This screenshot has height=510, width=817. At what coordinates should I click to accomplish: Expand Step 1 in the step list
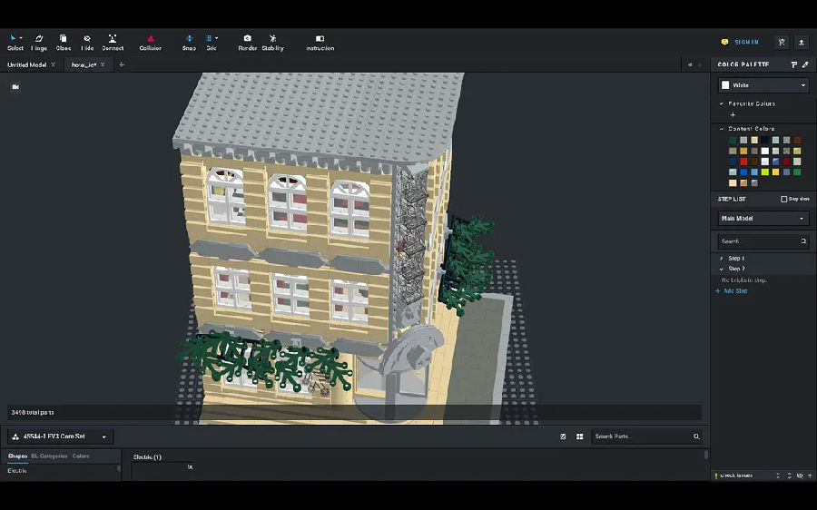pyautogui.click(x=735, y=259)
